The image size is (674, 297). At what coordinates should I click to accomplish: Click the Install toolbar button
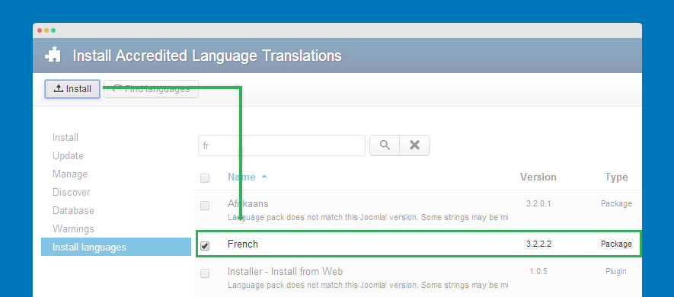pos(72,89)
